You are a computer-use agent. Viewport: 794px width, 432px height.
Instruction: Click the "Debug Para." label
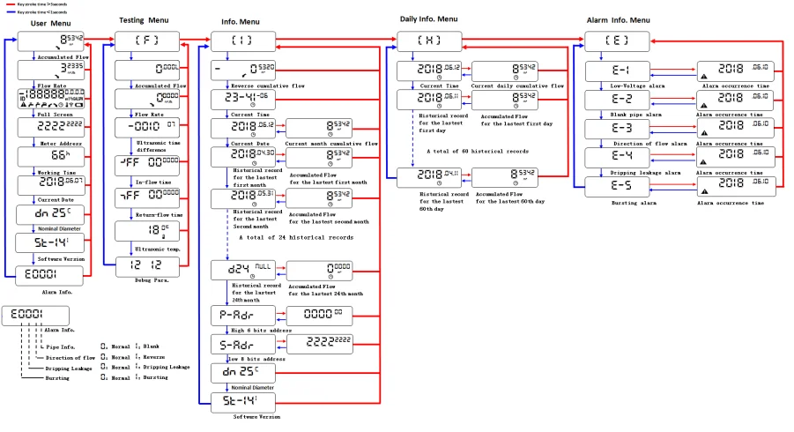(x=152, y=280)
